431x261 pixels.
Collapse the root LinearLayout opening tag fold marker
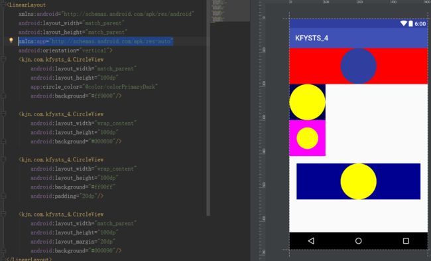[x=3, y=5]
